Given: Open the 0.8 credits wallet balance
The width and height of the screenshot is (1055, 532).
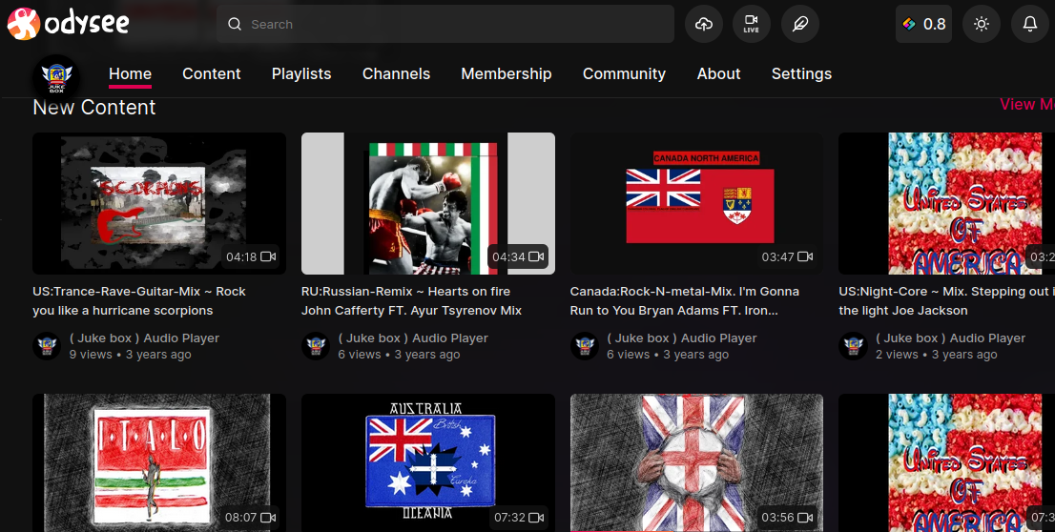Looking at the screenshot, I should click(x=923, y=24).
